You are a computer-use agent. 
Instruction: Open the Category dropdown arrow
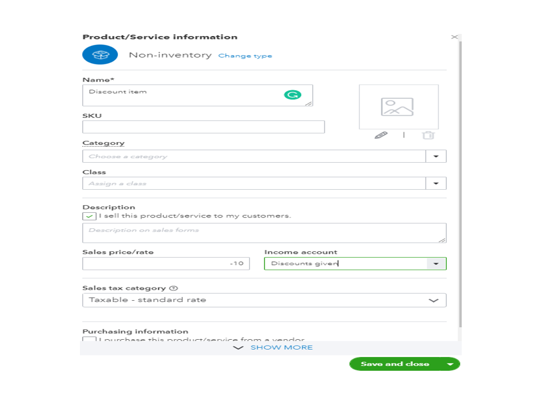[x=436, y=156]
